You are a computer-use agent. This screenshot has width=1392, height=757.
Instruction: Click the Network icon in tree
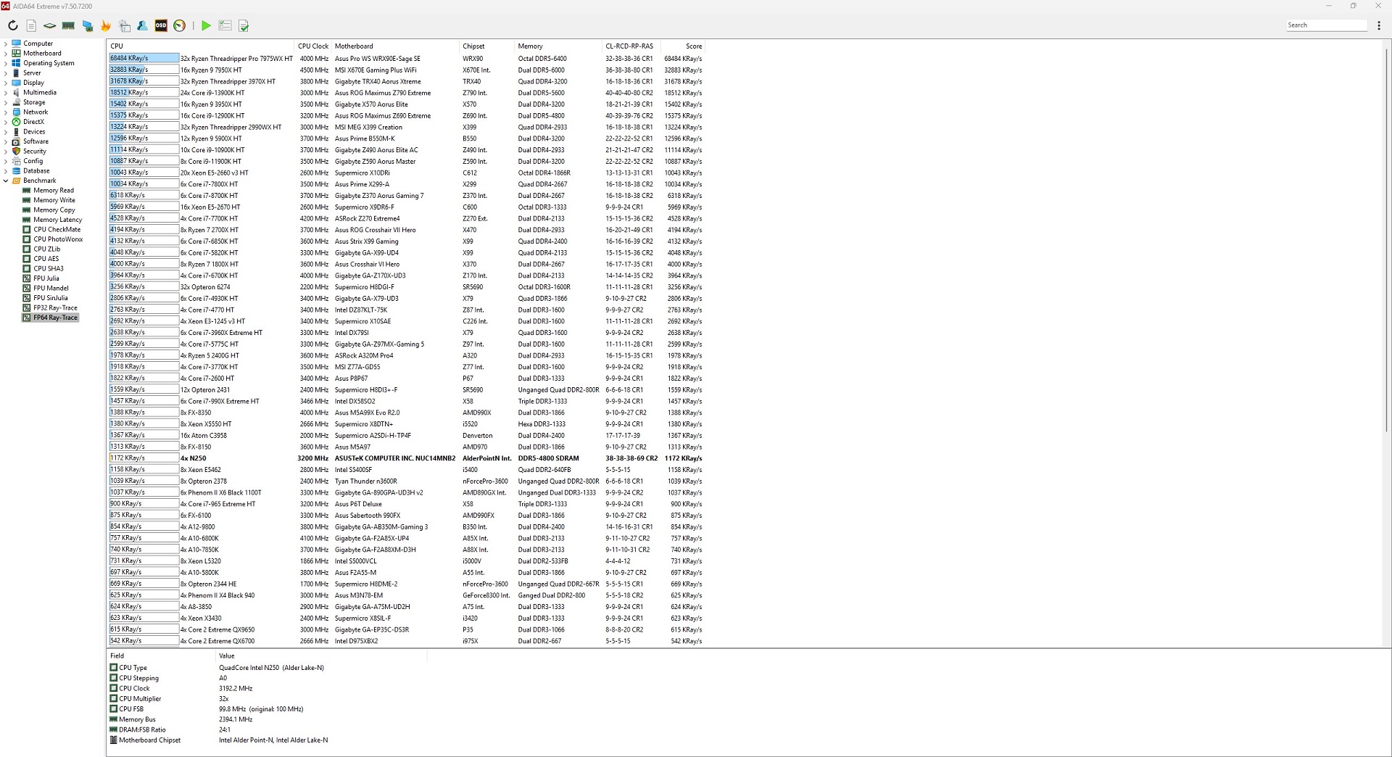point(16,112)
